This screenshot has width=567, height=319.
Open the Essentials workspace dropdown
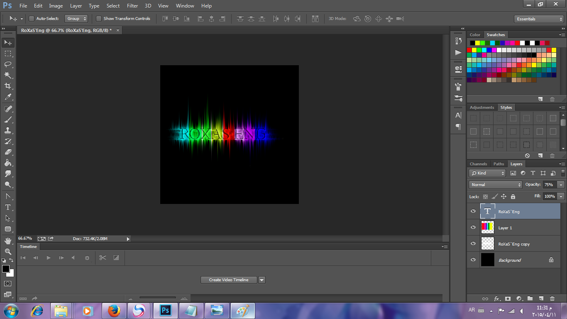[538, 19]
